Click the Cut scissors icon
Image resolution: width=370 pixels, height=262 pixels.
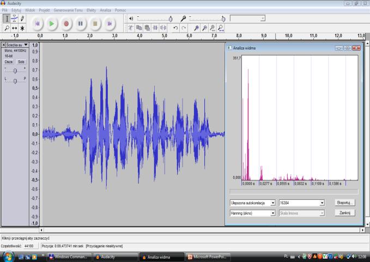130,28
